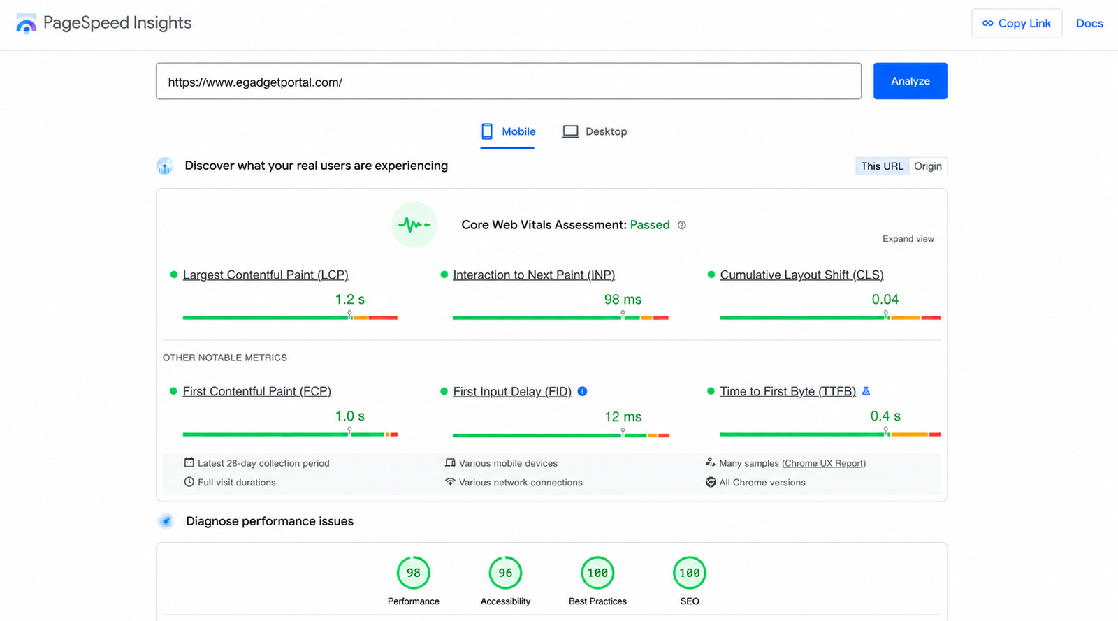Click the calendar icon for 28-day collection period
The image size is (1118, 621).
pyautogui.click(x=189, y=462)
